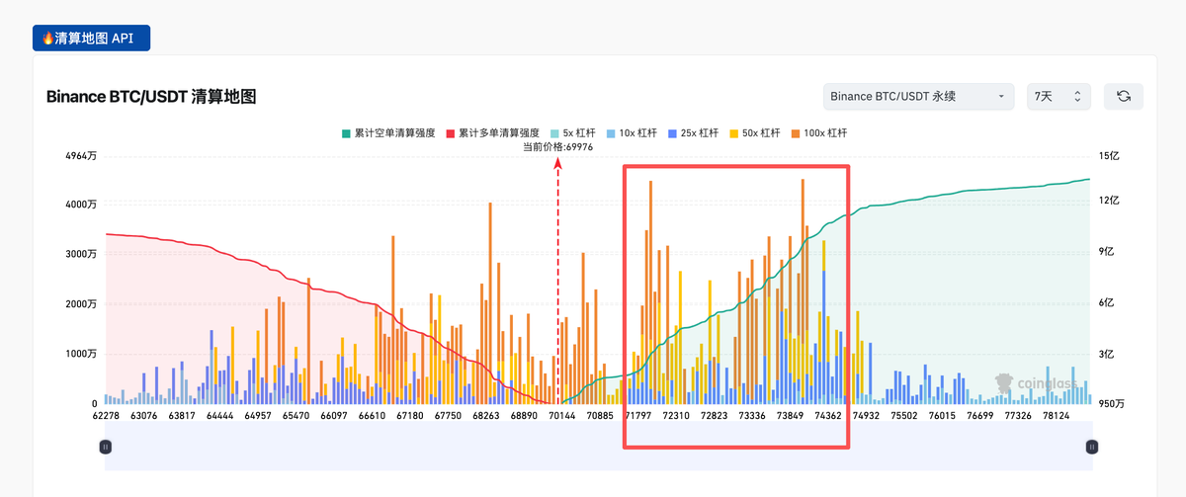The height and width of the screenshot is (497, 1186).
Task: Click the 62278 x-axis price label
Action: pos(105,417)
